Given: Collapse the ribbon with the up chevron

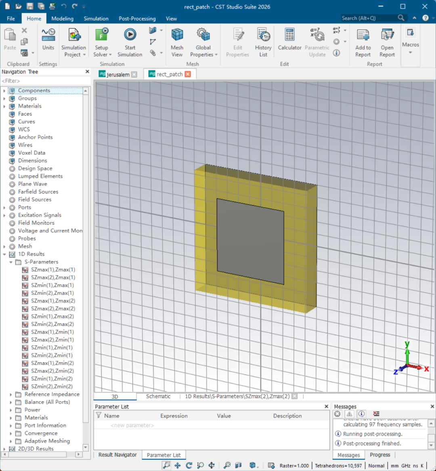Looking at the screenshot, I should coord(414,18).
